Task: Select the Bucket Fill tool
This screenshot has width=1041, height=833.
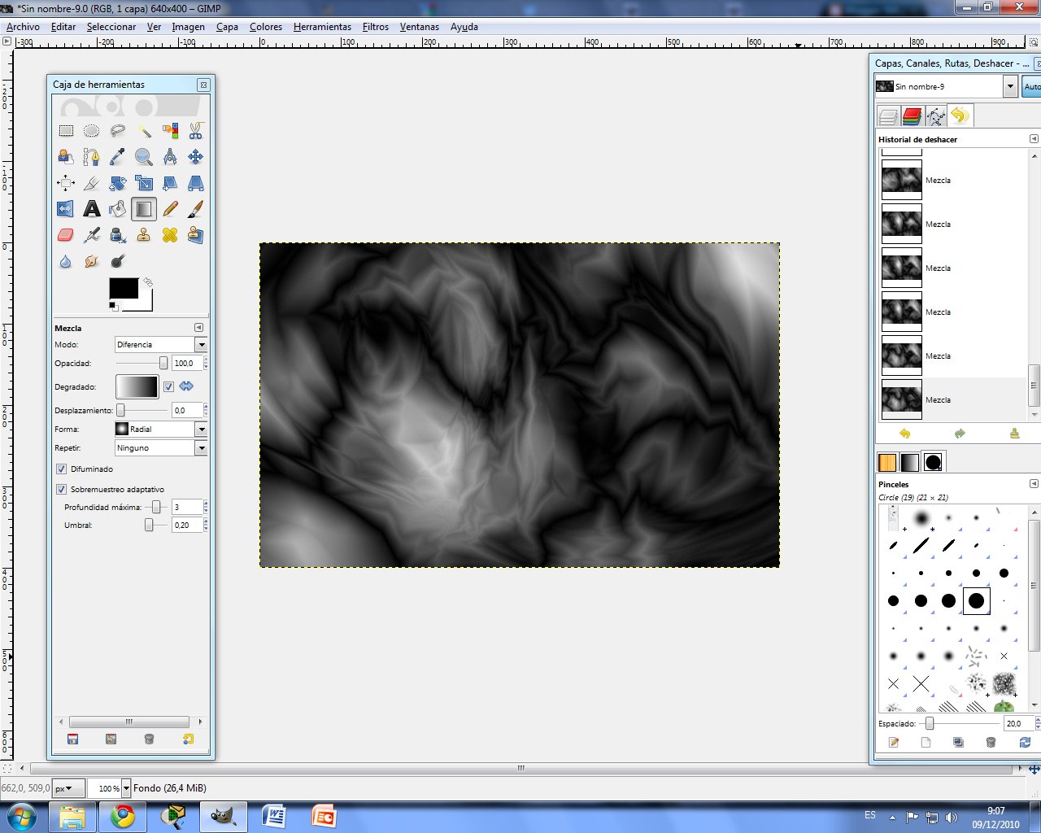Action: point(119,209)
